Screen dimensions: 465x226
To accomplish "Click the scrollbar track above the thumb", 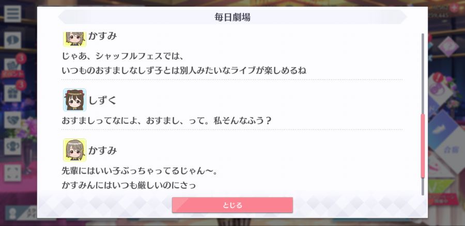I will [423, 73].
